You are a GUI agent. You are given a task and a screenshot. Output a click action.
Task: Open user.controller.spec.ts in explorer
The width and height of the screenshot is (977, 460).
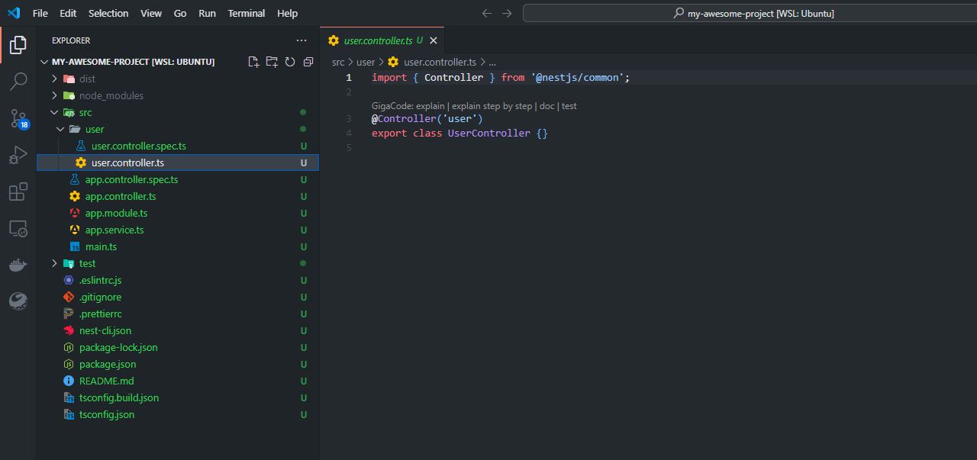[178, 146]
